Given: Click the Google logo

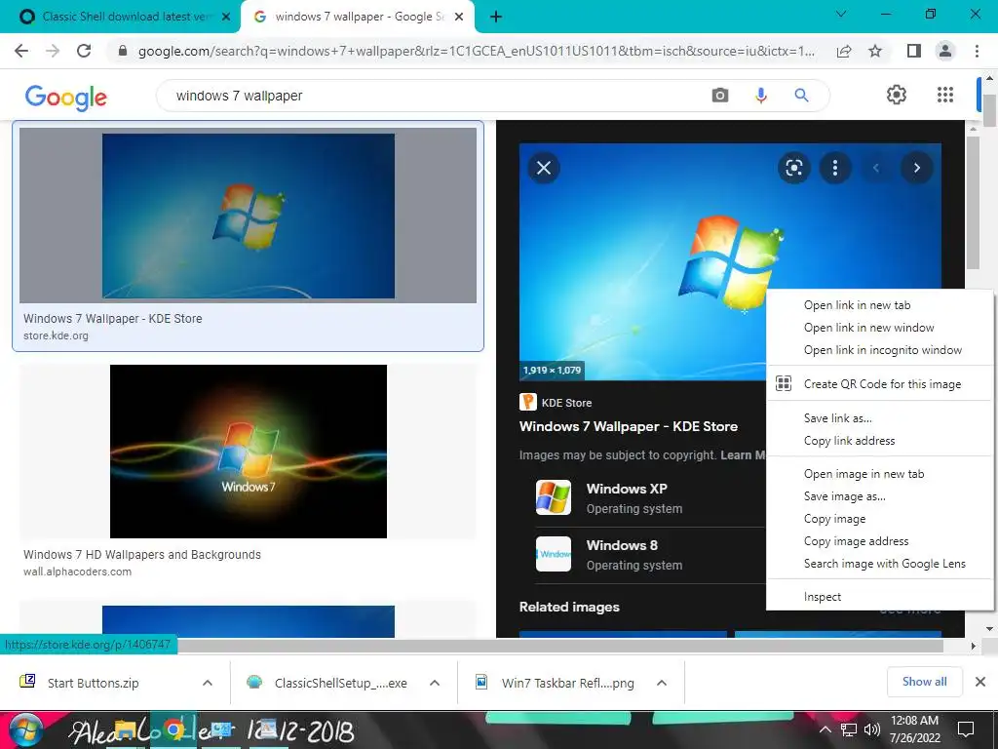Looking at the screenshot, I should point(65,97).
